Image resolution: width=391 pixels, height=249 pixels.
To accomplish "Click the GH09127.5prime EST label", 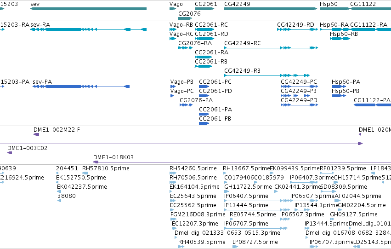I will (354, 215).
